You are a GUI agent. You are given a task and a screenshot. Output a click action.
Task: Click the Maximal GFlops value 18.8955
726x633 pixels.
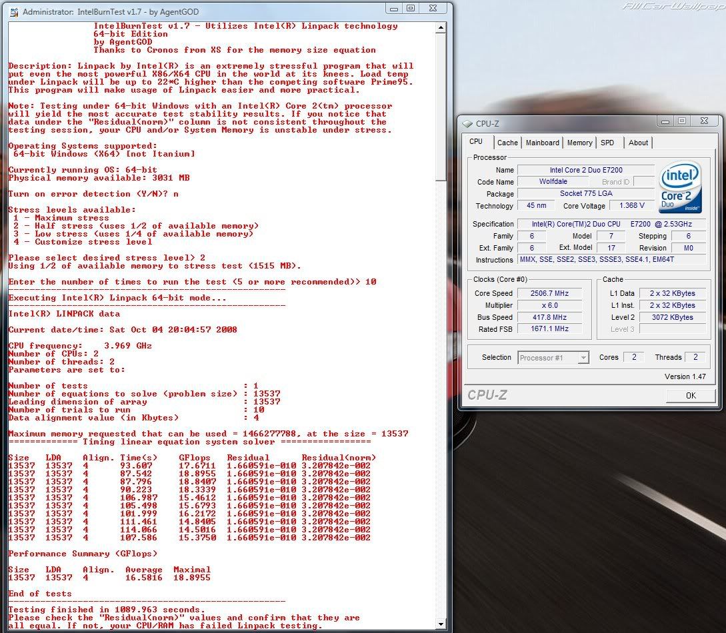[192, 578]
